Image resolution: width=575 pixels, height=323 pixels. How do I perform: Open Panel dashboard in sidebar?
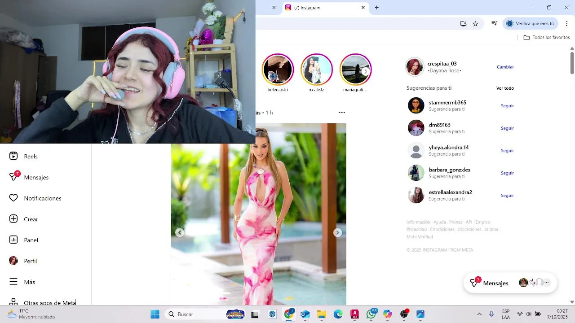[x=23, y=240]
